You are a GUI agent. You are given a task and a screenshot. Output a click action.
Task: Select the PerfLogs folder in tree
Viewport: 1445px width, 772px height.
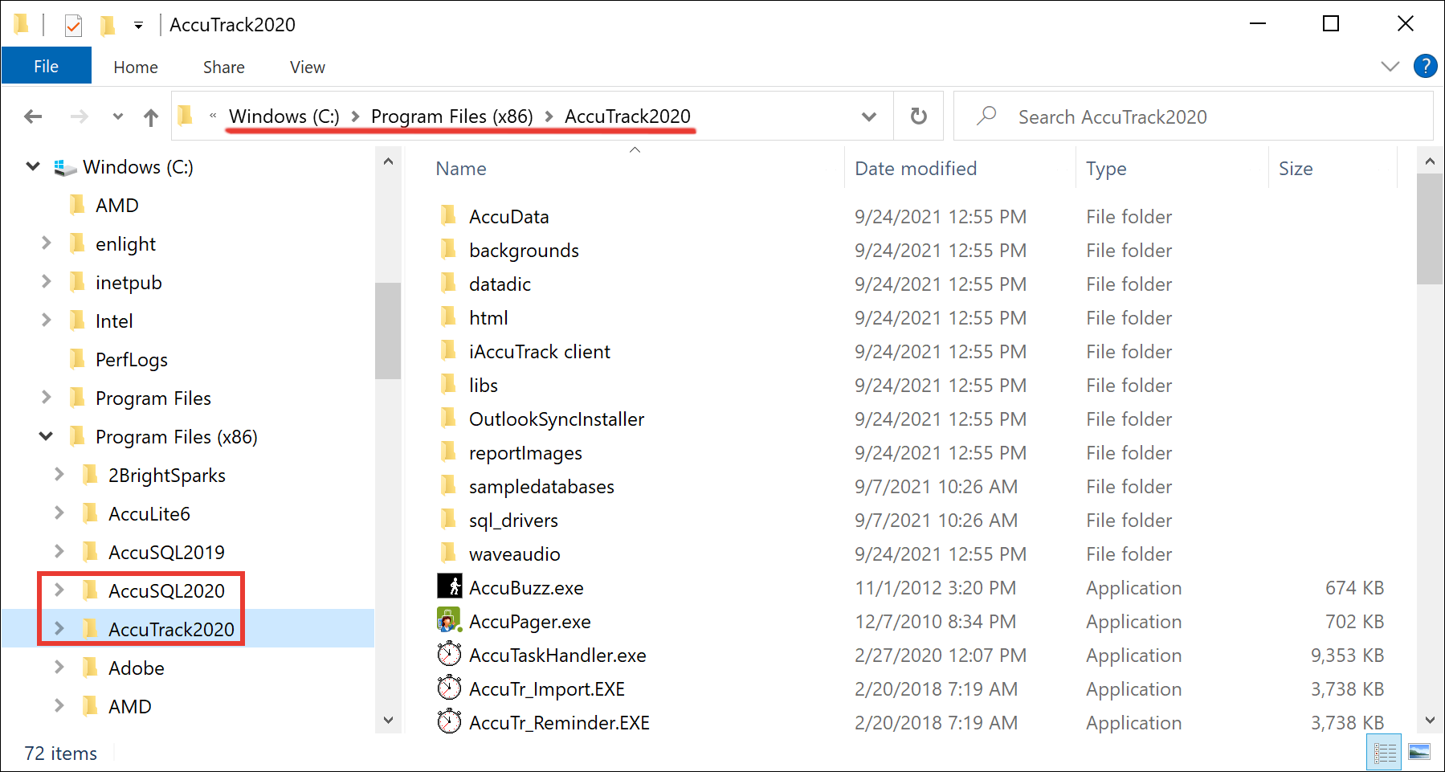coord(132,360)
